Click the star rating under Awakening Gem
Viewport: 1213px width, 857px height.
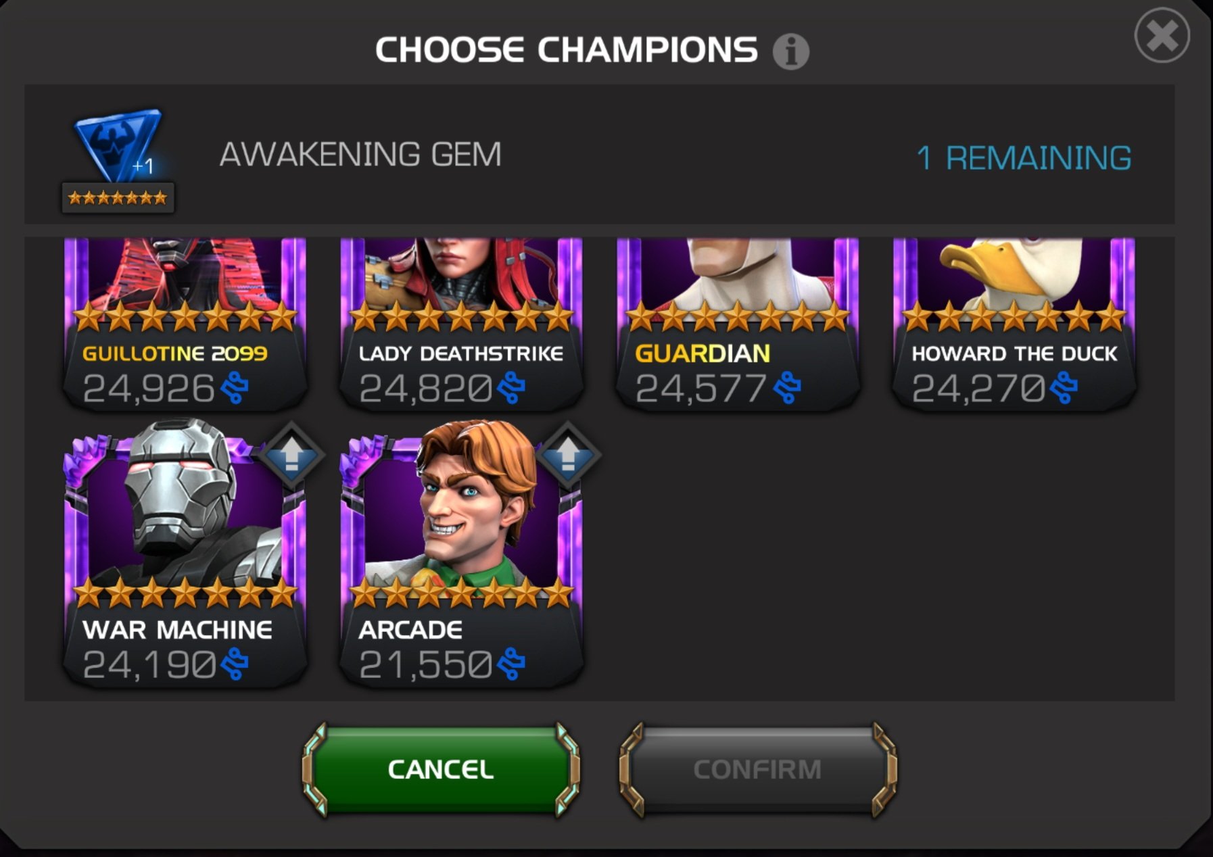tap(118, 198)
